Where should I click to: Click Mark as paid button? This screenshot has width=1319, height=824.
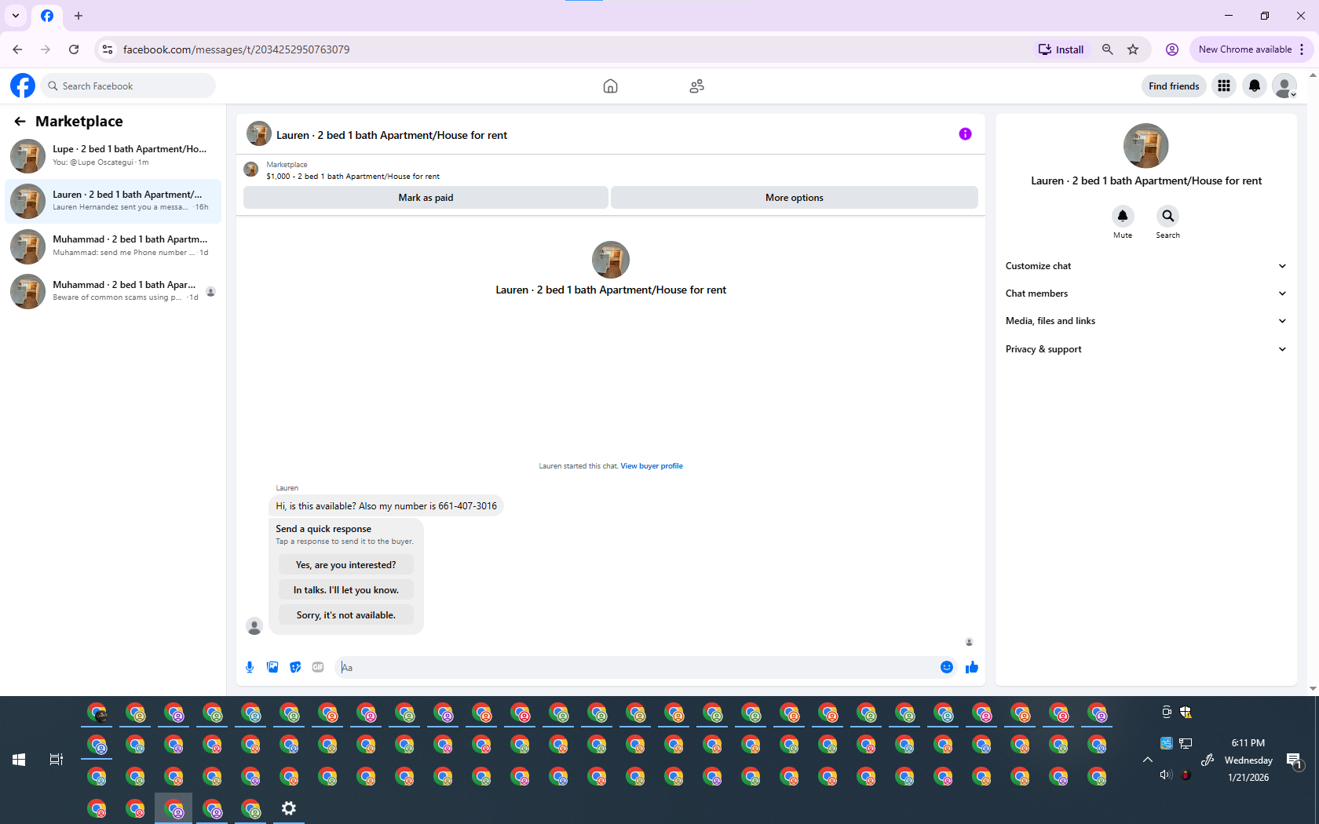pyautogui.click(x=426, y=198)
